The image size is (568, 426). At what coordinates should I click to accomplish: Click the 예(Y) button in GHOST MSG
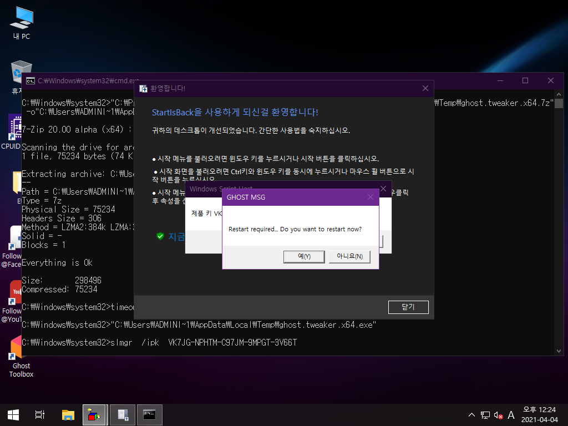tap(304, 256)
